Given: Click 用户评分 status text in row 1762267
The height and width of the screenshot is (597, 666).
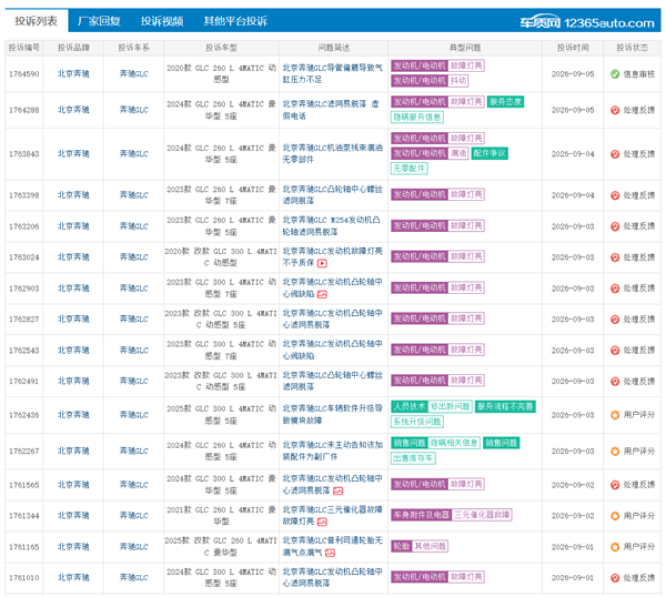Looking at the screenshot, I should coord(639,451).
